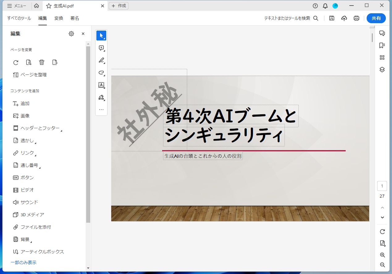Viewport: 392px width, 274px height.
Task: Open the bookmarks panel
Action: point(382,45)
